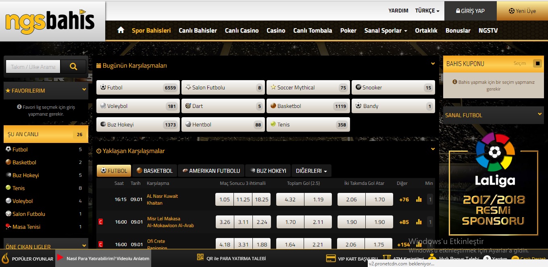This screenshot has width=548, height=267.
Task: Select odds 1.05 for AL Nasr Kuwait
Action: (x=224, y=199)
